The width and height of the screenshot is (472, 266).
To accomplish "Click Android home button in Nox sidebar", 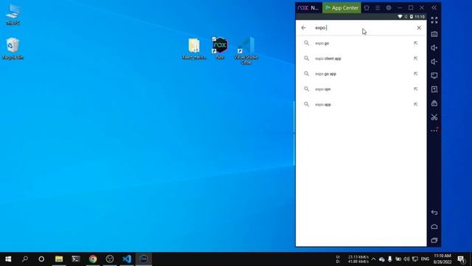I will click(434, 227).
